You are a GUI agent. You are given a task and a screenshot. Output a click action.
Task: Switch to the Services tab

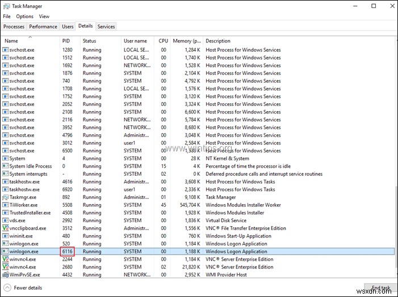coord(106,26)
